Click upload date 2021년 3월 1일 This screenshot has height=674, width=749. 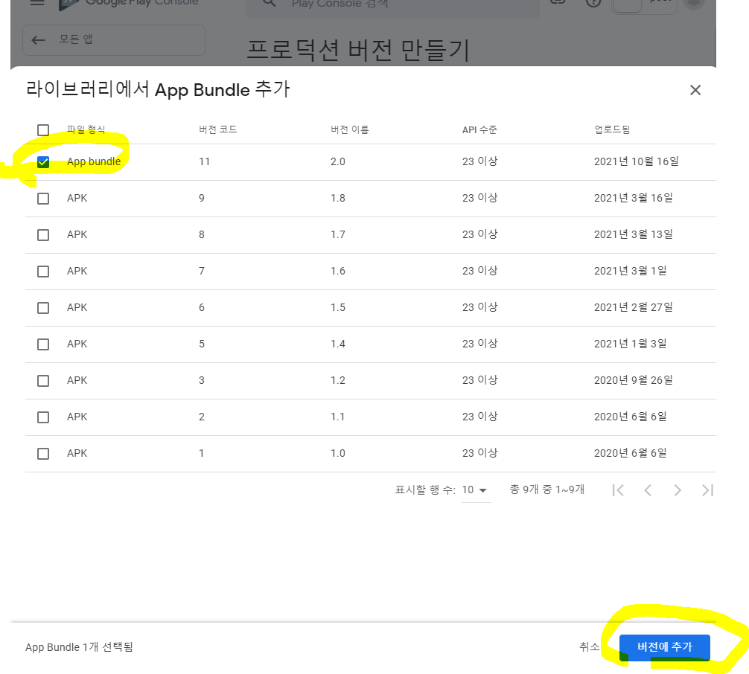point(631,271)
